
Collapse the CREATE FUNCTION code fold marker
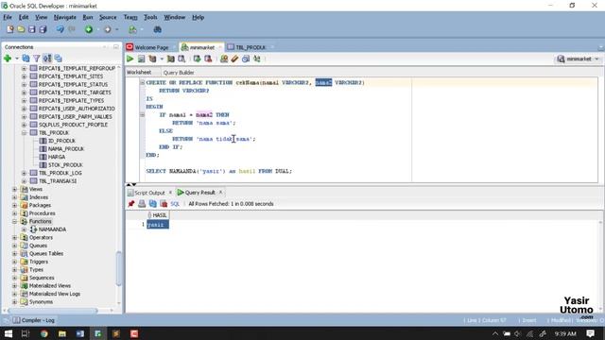tap(143, 82)
